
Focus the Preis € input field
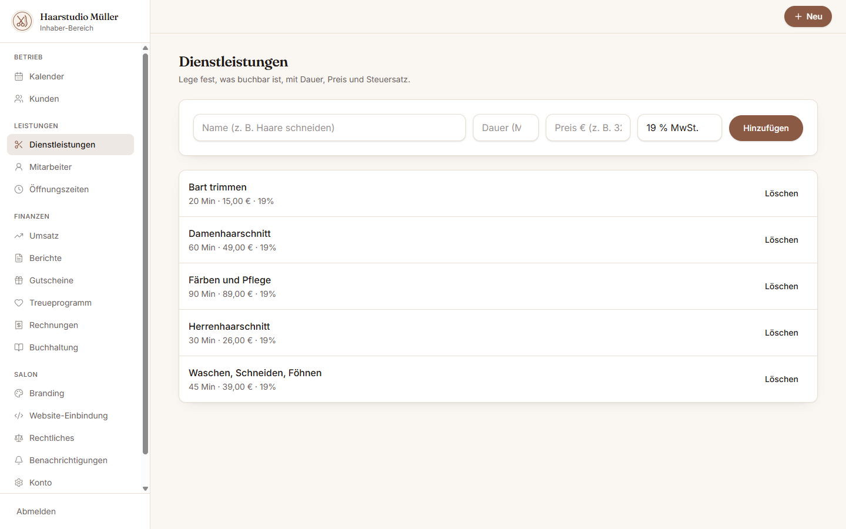click(x=588, y=128)
